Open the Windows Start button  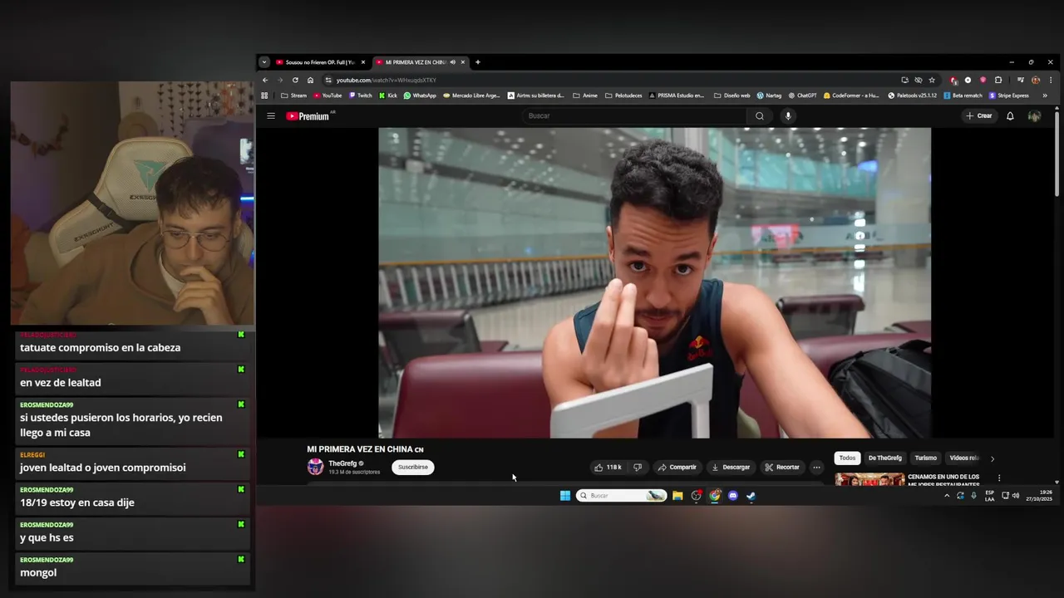tap(565, 496)
